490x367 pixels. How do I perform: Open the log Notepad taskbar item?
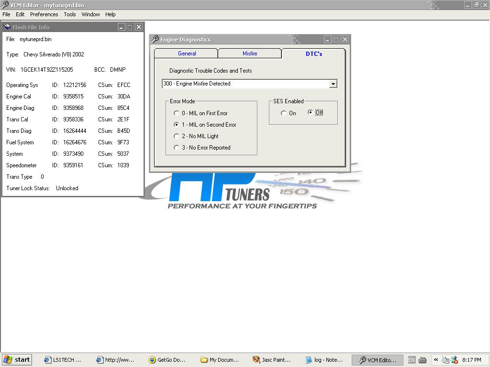(324, 360)
